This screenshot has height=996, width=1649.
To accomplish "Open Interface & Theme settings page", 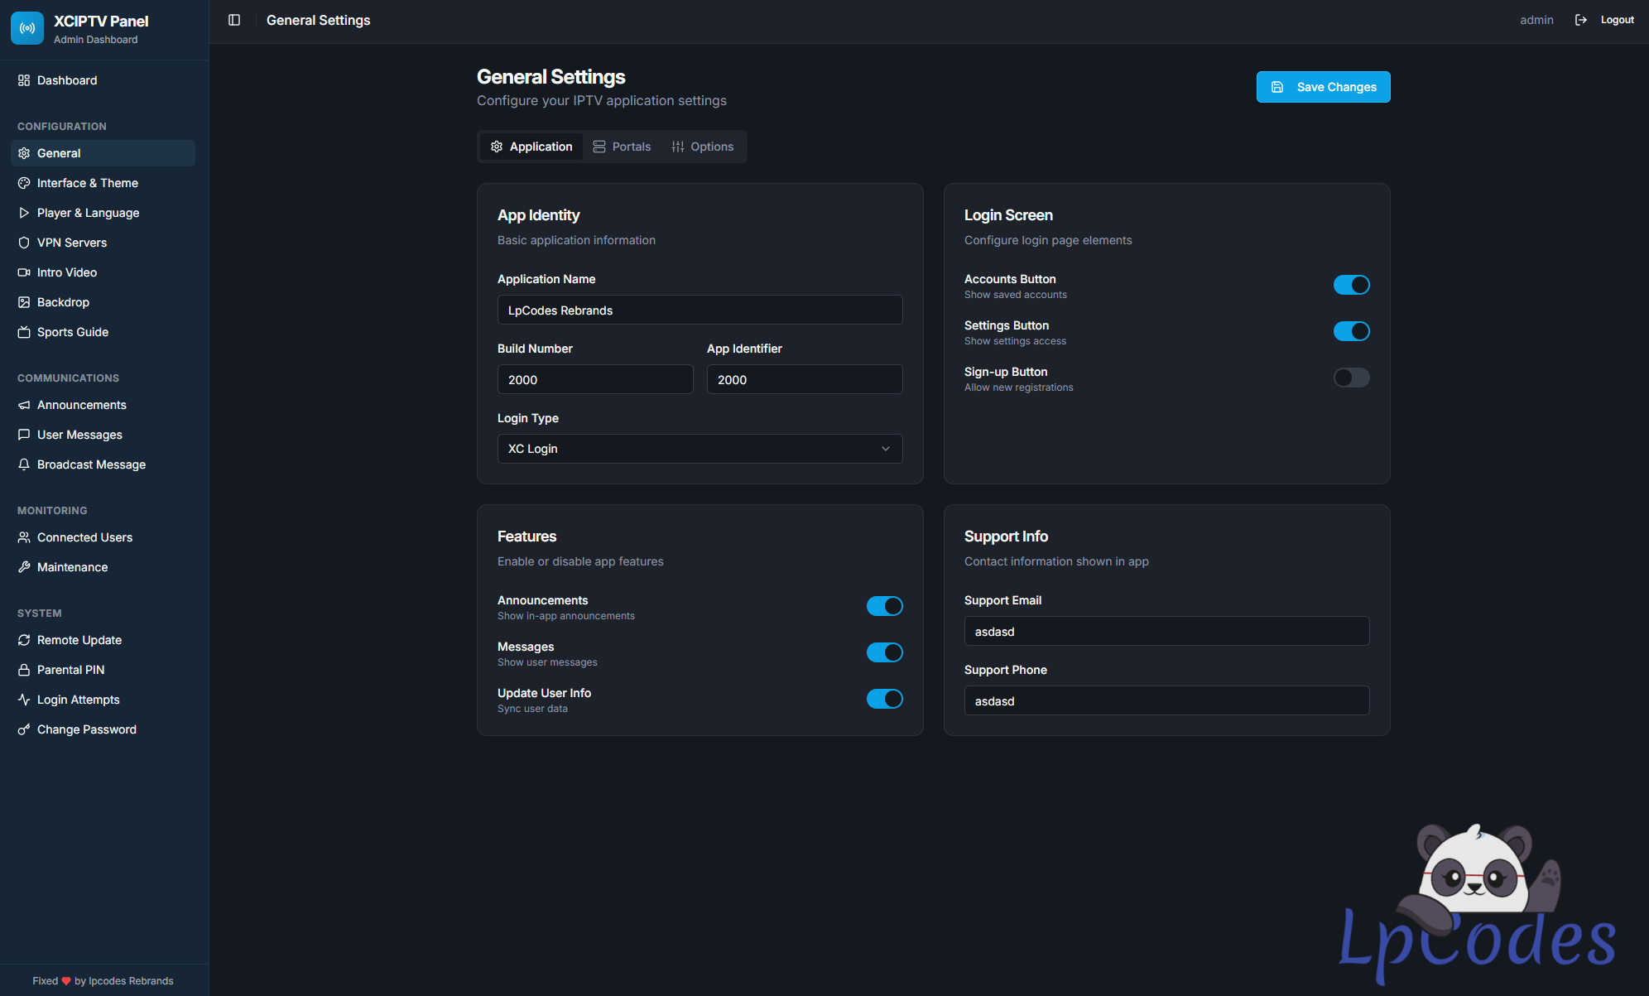I will point(87,183).
